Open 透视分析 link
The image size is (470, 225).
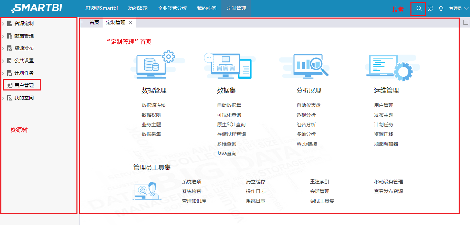306,115
